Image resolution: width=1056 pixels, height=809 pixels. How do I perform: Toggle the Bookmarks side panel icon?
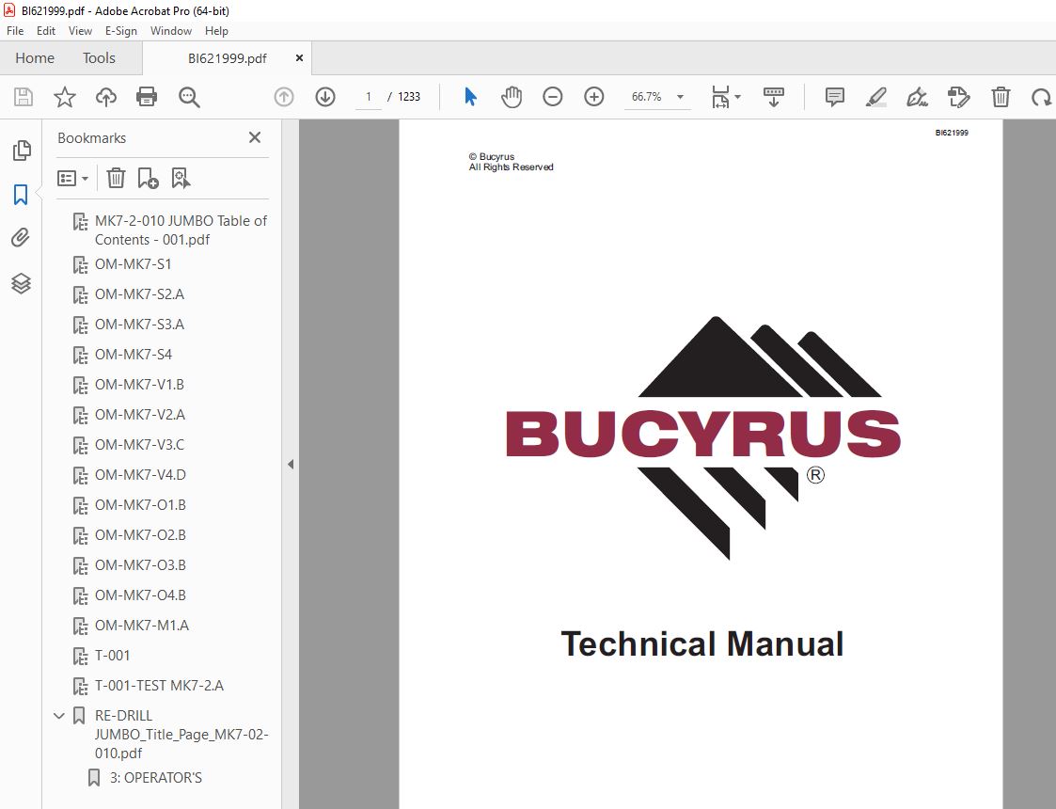click(x=21, y=195)
